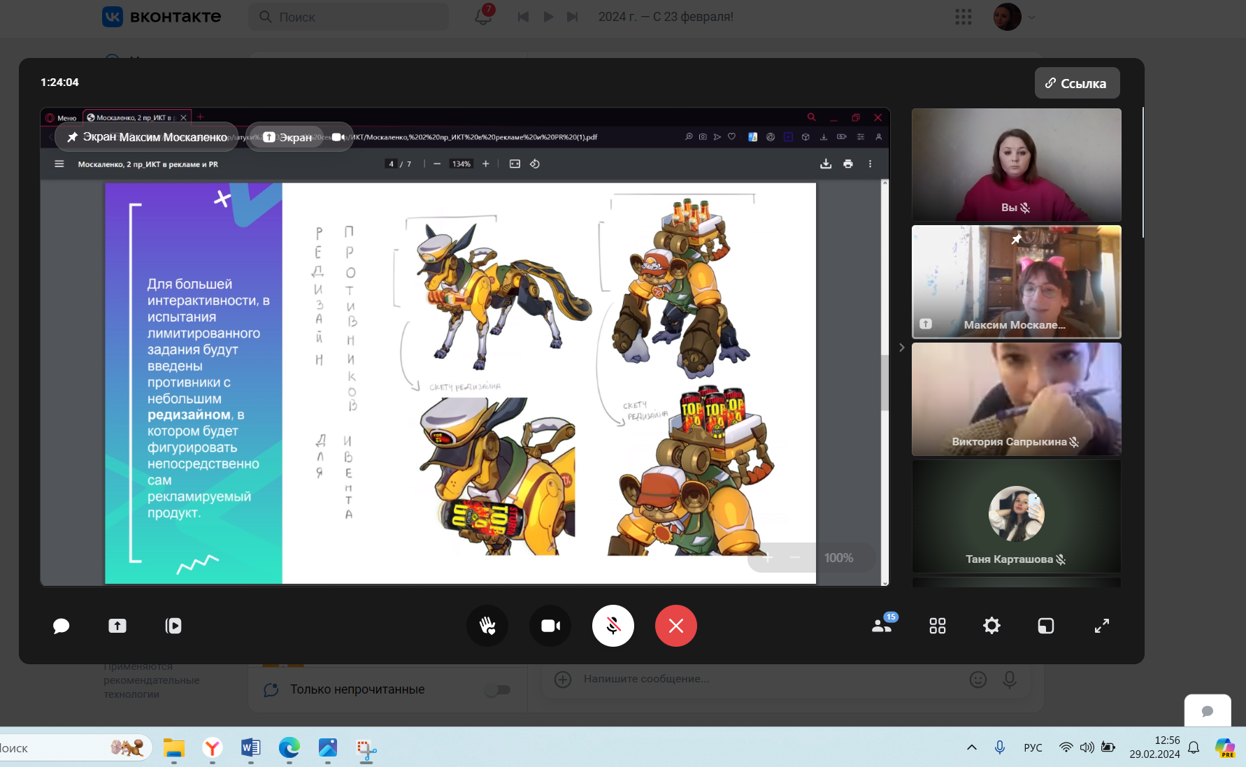
Task: Open the taskbar clock and date
Action: point(1154,747)
